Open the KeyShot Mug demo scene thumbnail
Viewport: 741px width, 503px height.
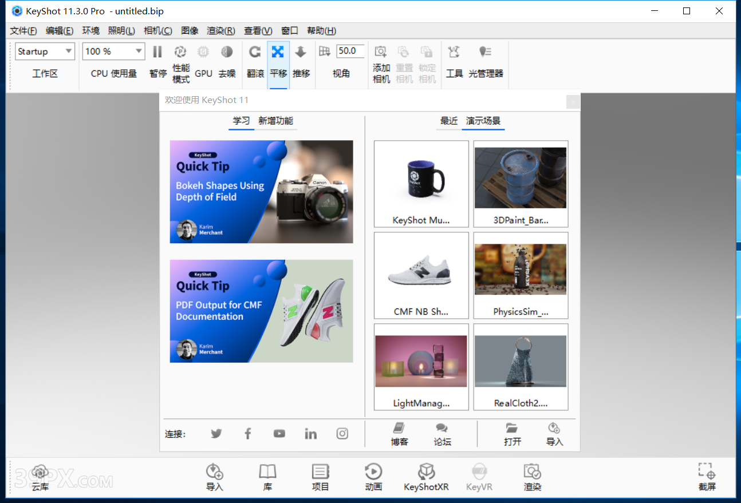coord(421,184)
